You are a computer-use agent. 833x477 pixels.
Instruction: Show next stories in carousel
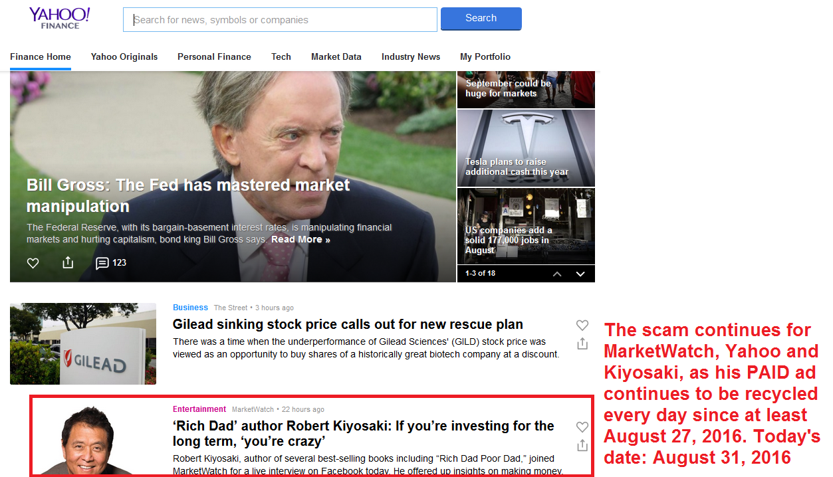tap(580, 274)
